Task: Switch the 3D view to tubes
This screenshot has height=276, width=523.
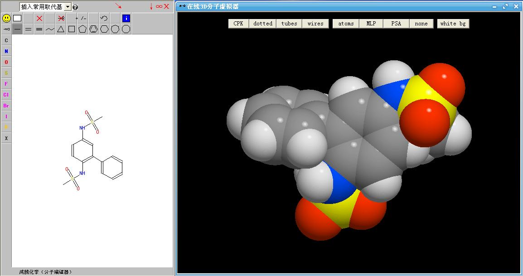Action: (x=289, y=24)
